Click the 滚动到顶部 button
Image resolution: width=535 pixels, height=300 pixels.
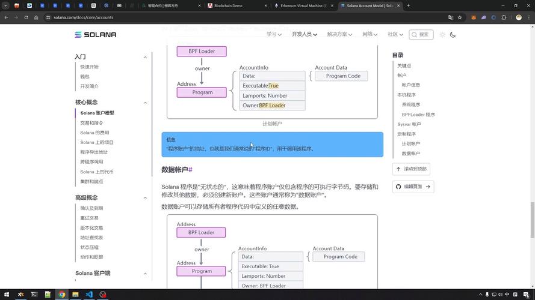point(411,169)
